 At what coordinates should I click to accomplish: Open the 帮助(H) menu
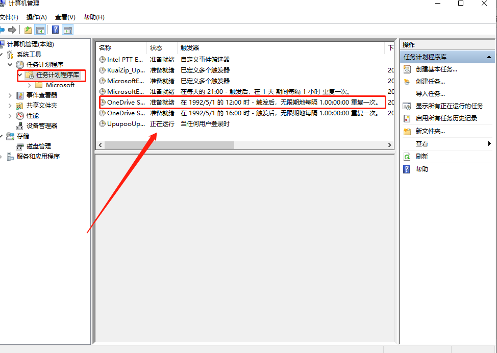click(94, 17)
